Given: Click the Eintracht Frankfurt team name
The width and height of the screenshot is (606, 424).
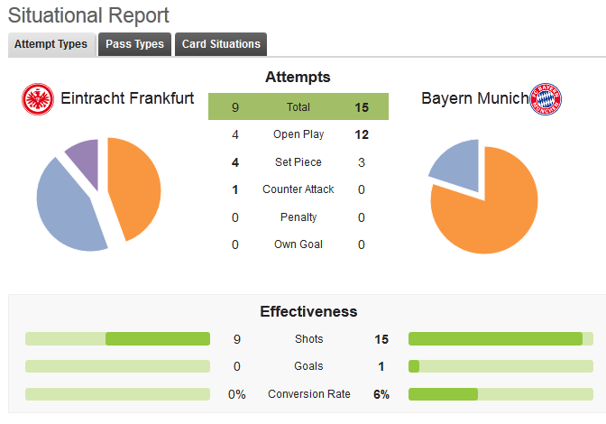Looking at the screenshot, I should [127, 98].
